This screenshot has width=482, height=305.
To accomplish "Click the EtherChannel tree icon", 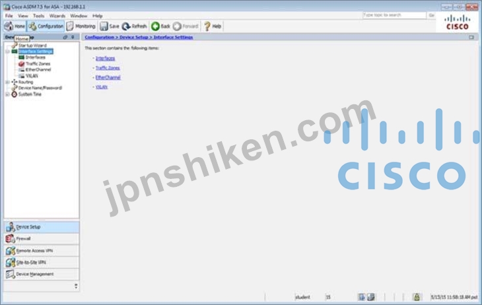I will tap(21, 70).
